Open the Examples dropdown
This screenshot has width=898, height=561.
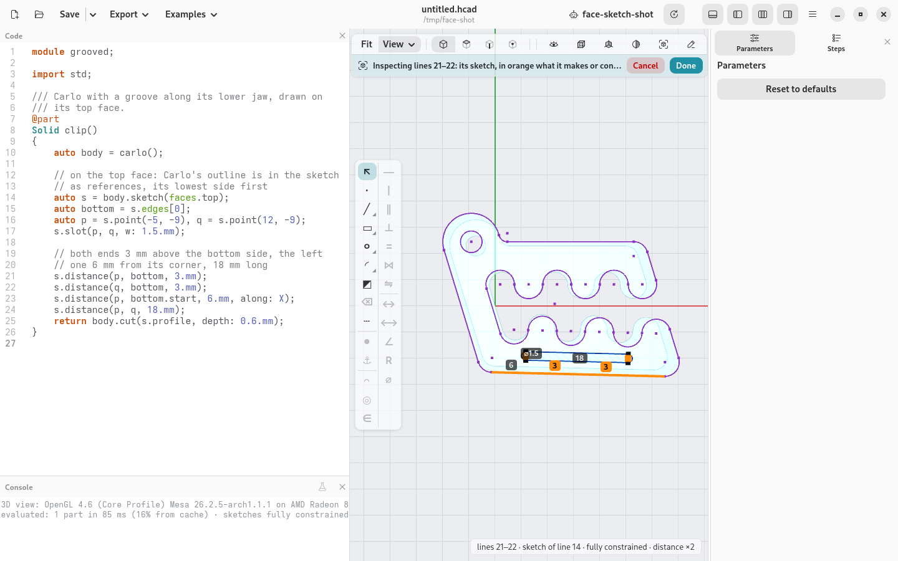[x=191, y=14]
